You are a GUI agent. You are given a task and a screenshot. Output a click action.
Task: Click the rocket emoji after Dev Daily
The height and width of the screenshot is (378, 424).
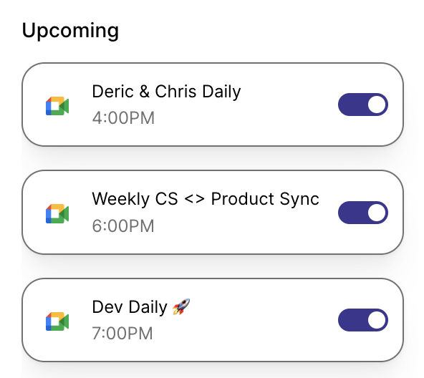(x=181, y=307)
